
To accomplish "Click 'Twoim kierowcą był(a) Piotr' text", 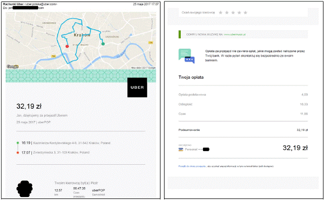I will (76, 183).
